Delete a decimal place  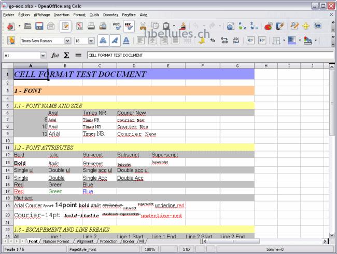[x=236, y=41]
